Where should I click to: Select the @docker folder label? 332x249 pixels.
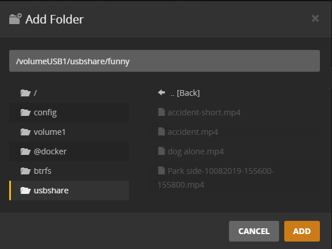tap(50, 151)
